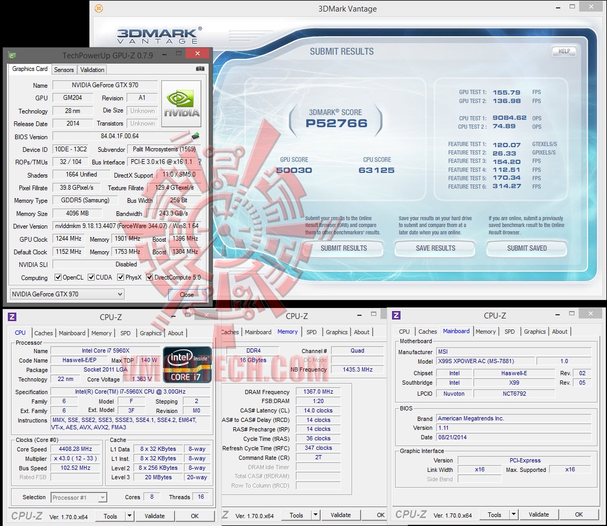This screenshot has height=526, width=607.
Task: Click the BIOS save chip icon in GPU-Z
Action: click(x=196, y=136)
